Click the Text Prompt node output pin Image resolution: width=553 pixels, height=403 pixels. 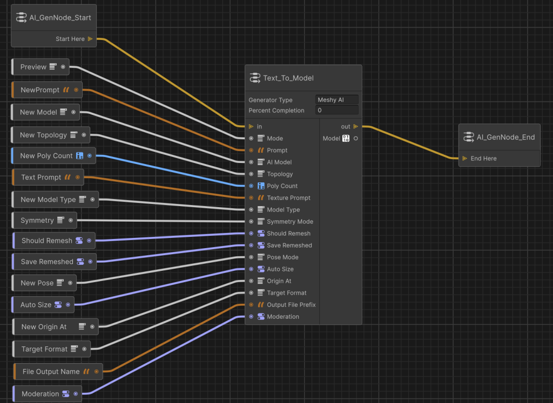point(78,177)
